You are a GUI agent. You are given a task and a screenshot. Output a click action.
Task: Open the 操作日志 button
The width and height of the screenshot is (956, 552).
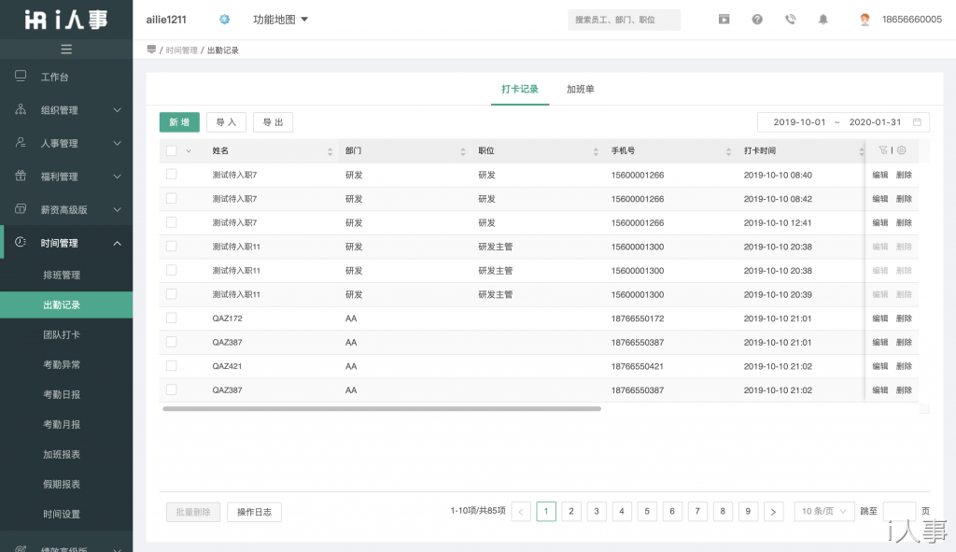point(254,512)
